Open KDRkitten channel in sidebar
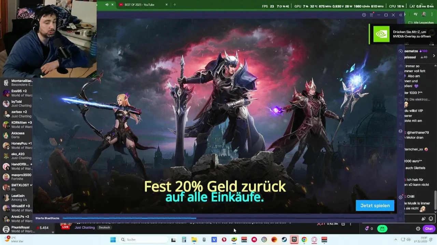 [x=17, y=125]
